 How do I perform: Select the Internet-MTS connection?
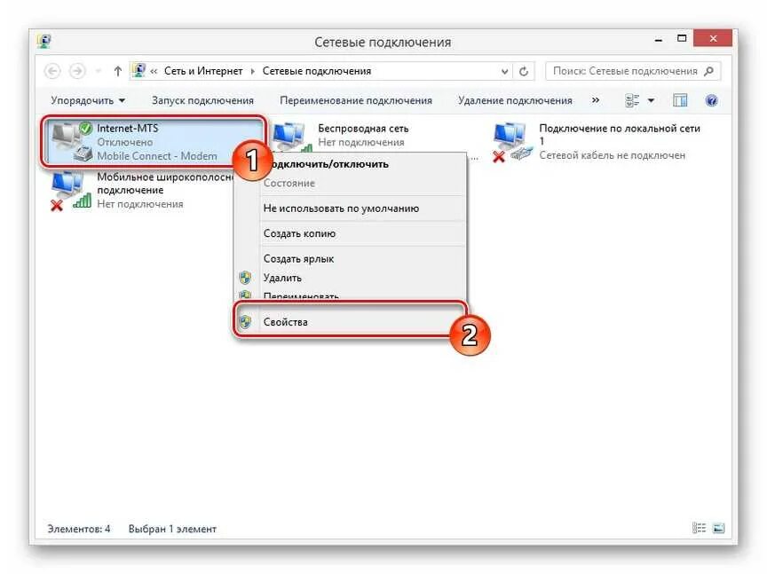coord(154,142)
